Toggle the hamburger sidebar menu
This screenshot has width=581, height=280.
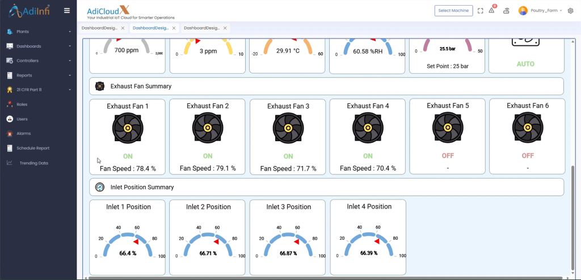[x=67, y=10]
